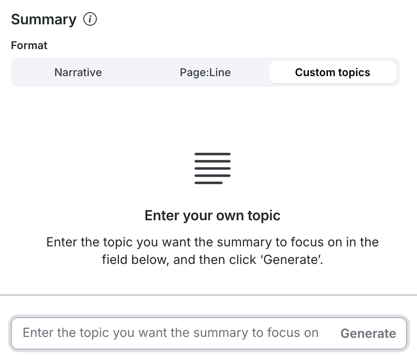Click the Narrative segment in the format selector
The image size is (417, 359).
[77, 72]
